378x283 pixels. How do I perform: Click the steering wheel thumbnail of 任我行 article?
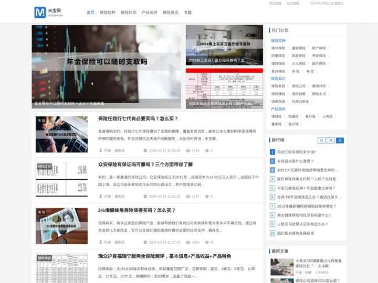tap(62, 134)
